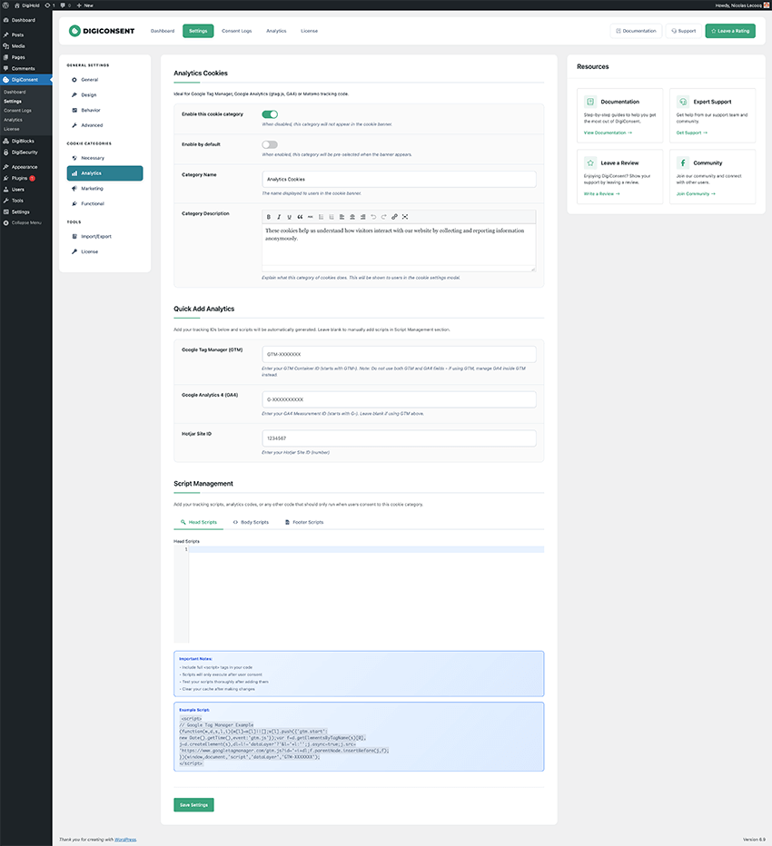Click the Italic formatting icon

pyautogui.click(x=279, y=217)
